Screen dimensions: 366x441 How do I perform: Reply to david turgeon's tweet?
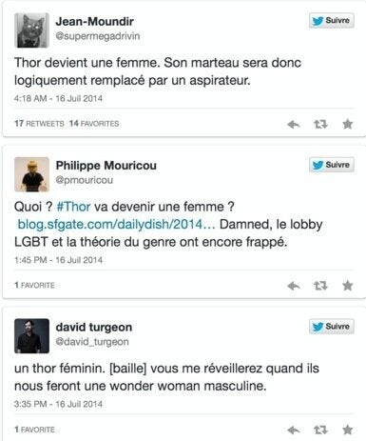pos(294,430)
